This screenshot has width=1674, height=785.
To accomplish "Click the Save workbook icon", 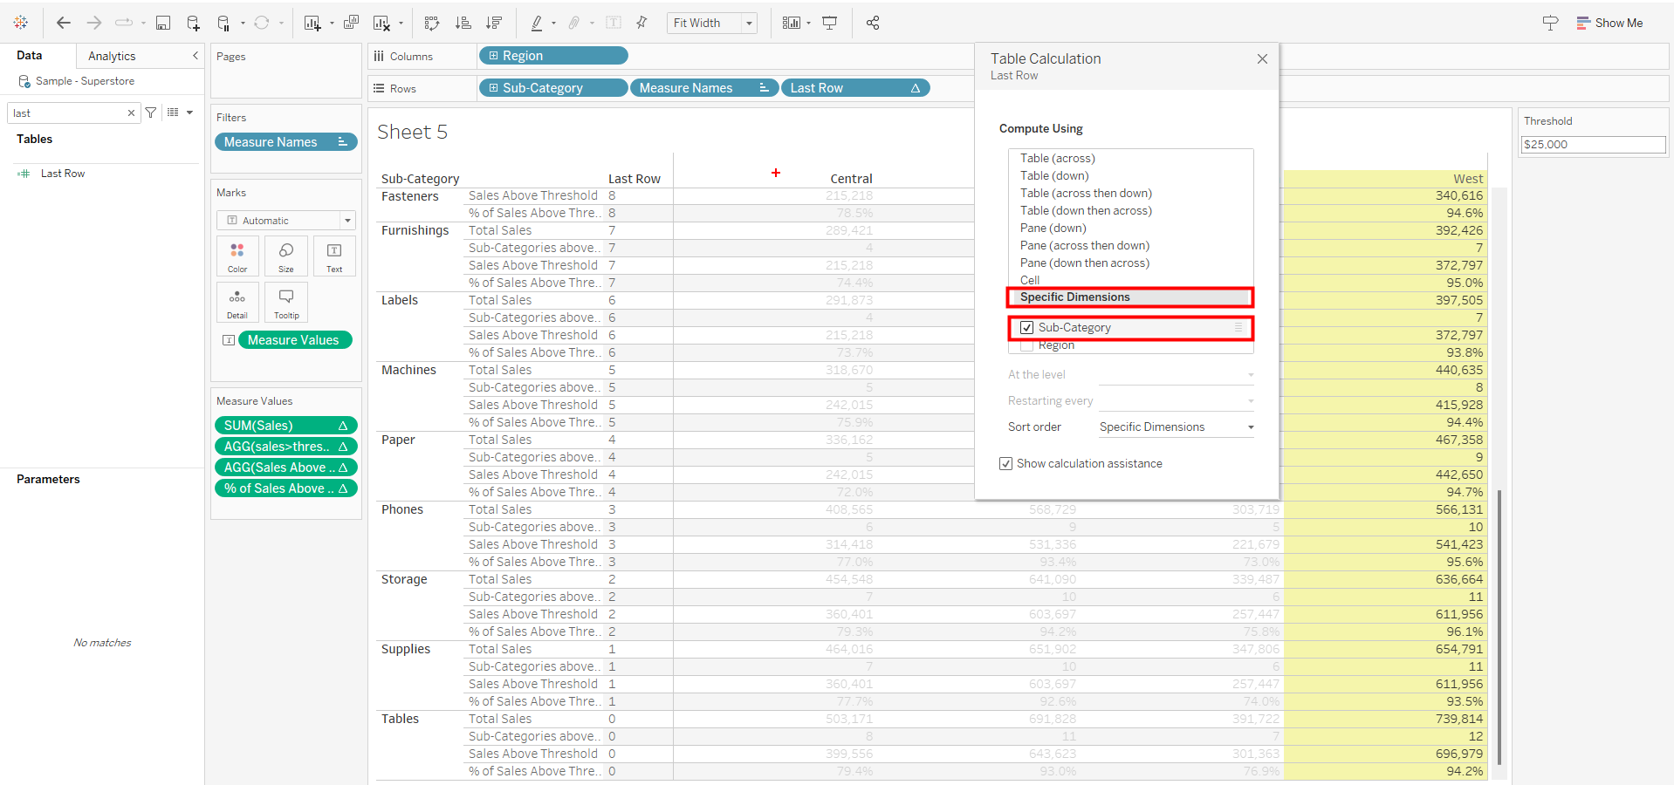I will click(163, 23).
